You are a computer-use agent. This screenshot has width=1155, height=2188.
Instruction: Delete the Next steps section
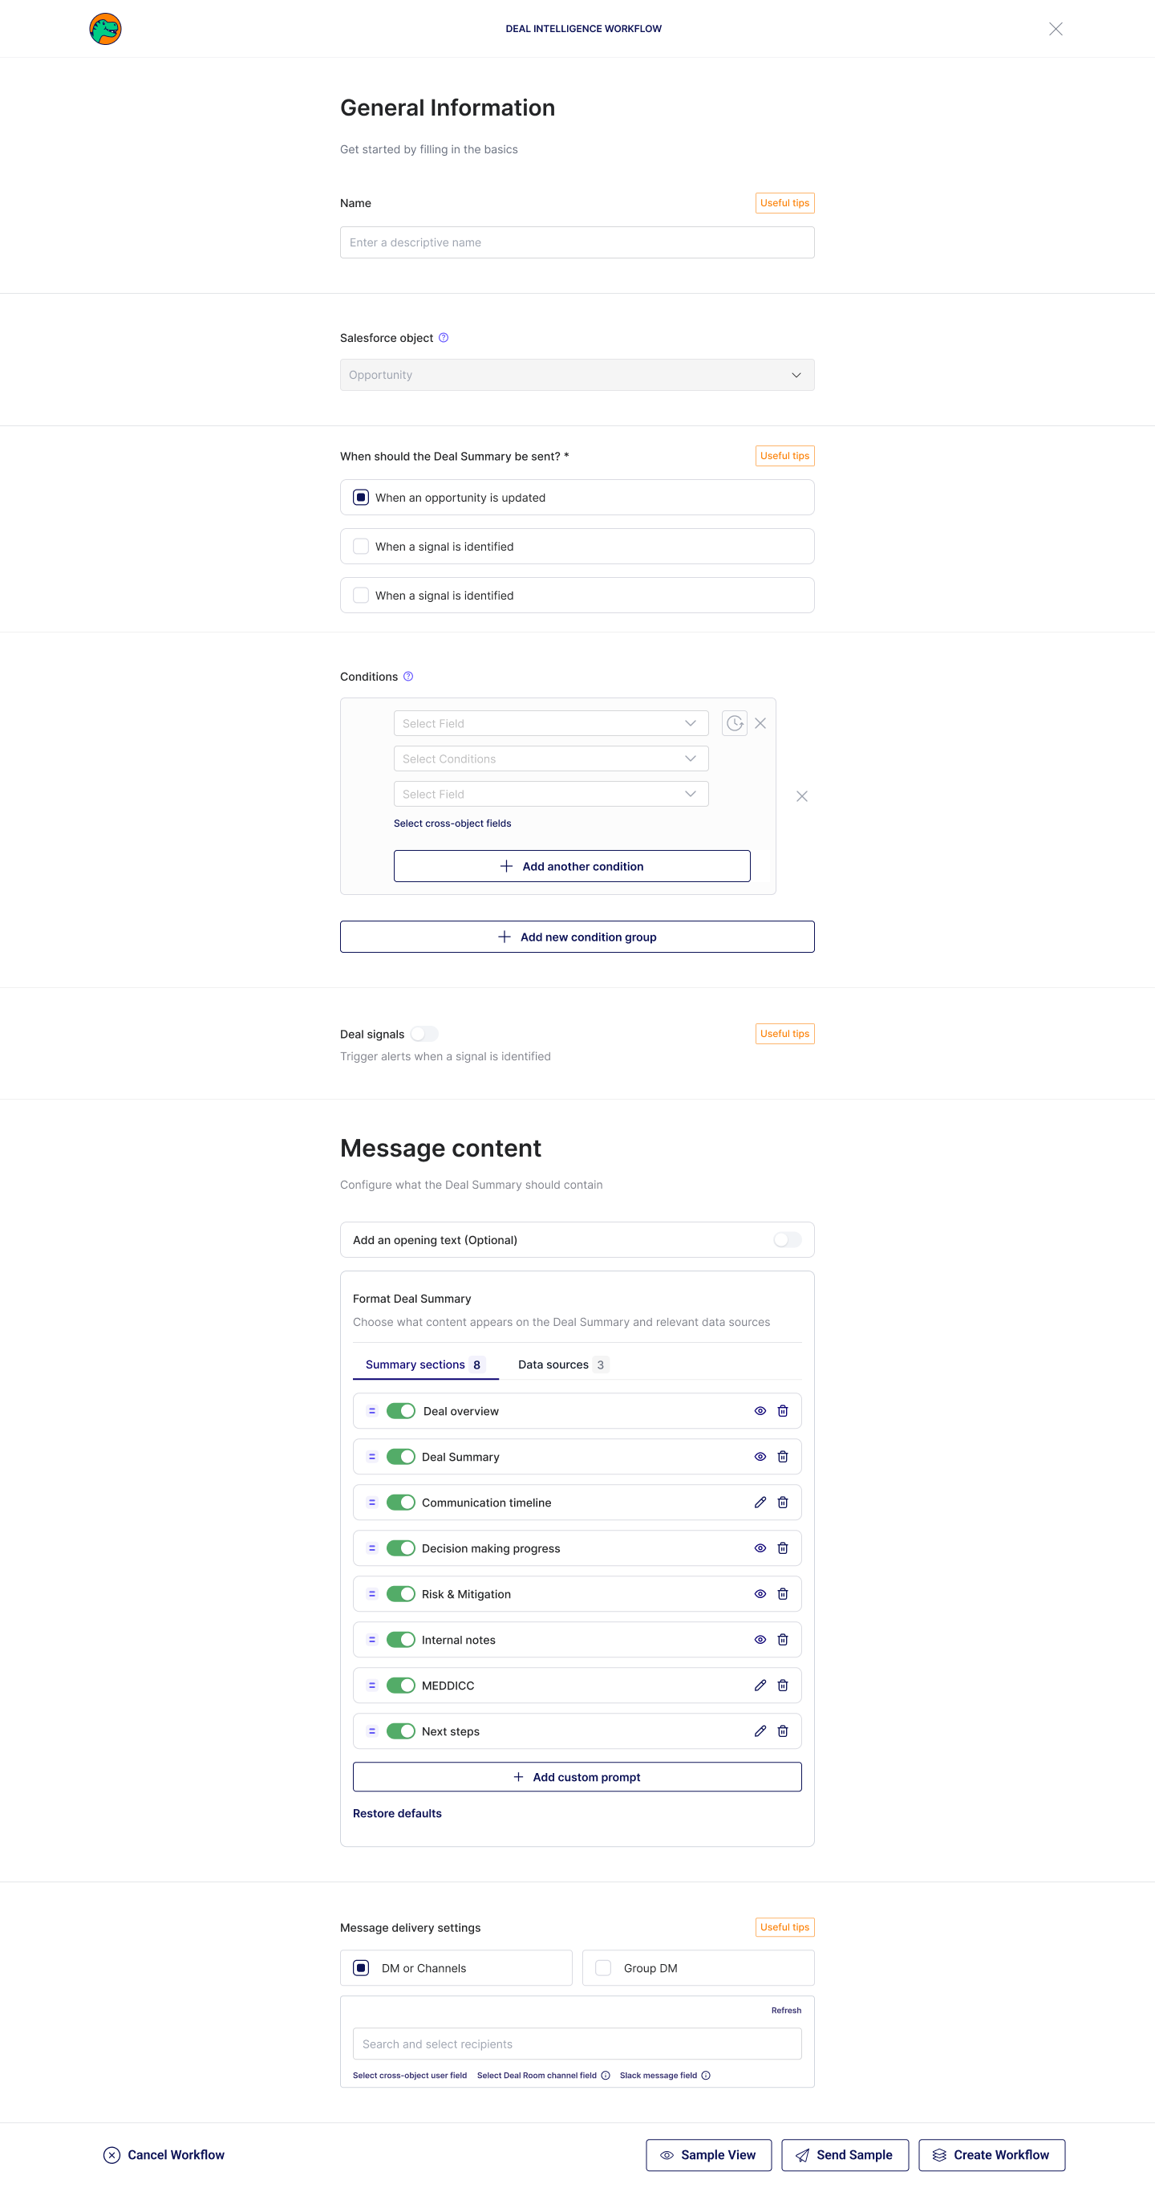783,1732
